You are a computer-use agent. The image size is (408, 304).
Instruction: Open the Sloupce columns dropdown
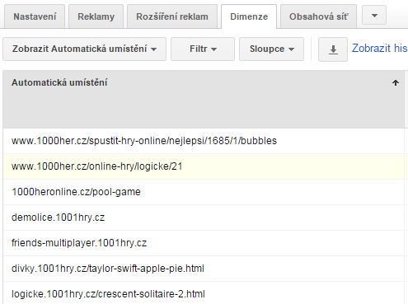pos(271,49)
